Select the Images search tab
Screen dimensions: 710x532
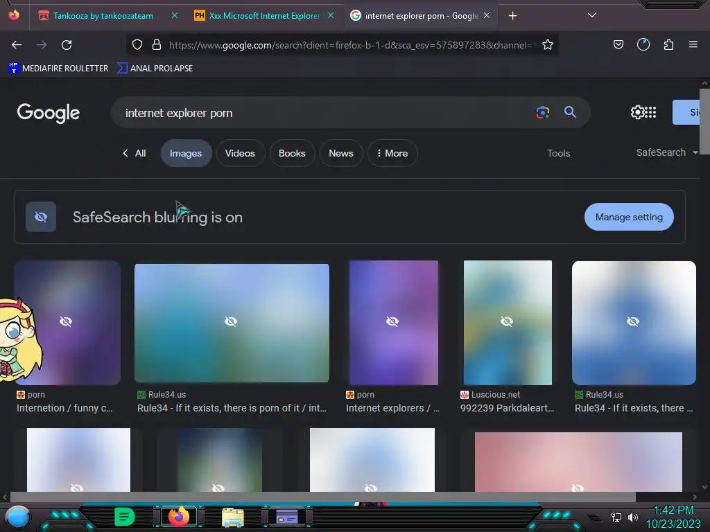click(x=186, y=153)
